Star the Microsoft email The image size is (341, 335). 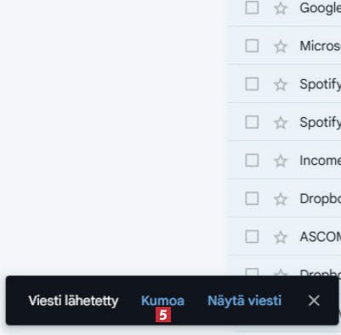coord(281,46)
